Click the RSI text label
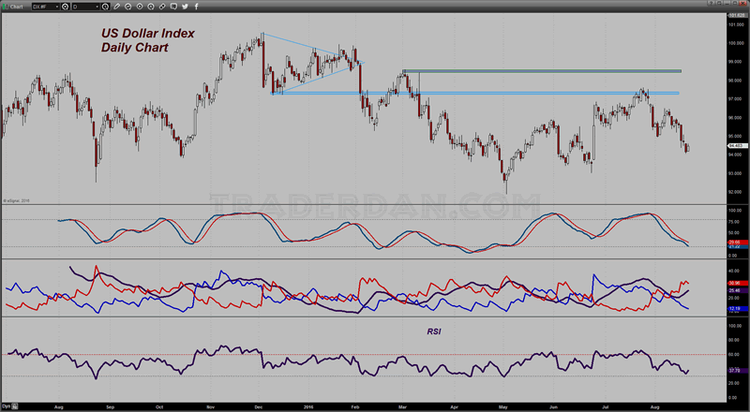Image resolution: width=750 pixels, height=412 pixels. [433, 331]
